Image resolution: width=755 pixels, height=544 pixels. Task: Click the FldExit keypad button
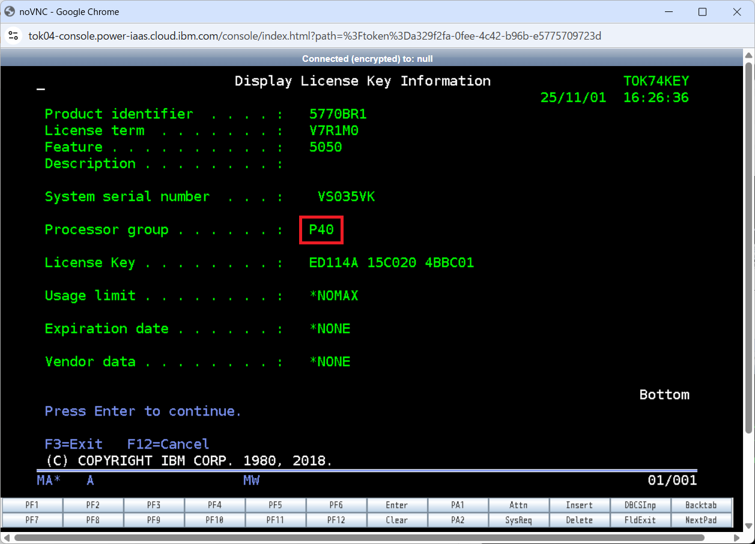pyautogui.click(x=640, y=520)
